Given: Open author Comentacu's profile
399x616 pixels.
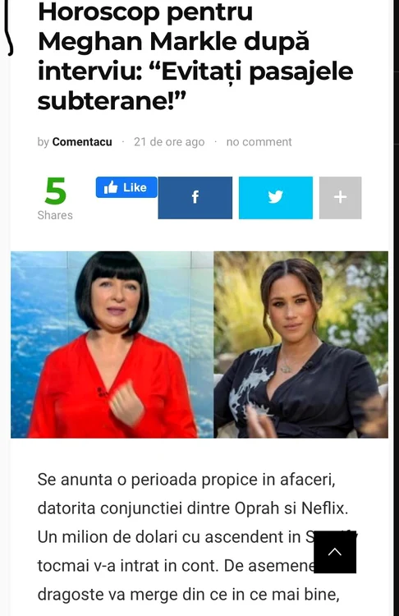Looking at the screenshot, I should tap(82, 142).
